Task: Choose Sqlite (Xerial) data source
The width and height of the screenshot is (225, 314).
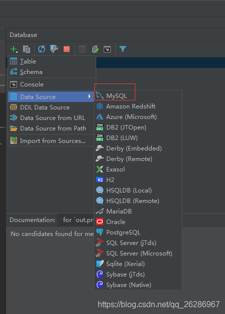Action: coord(138,263)
